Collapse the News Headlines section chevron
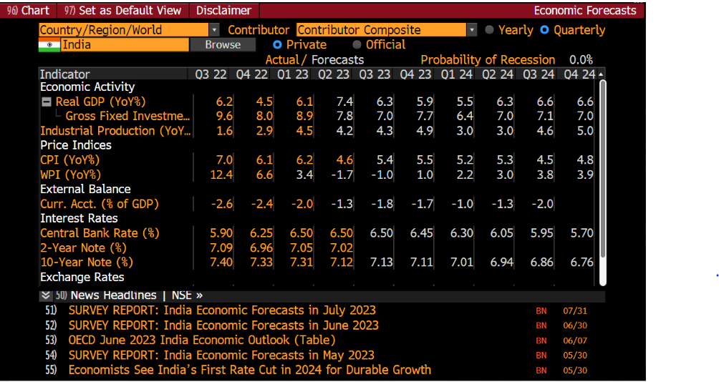Screen dimensions: 719x382 click(x=45, y=295)
